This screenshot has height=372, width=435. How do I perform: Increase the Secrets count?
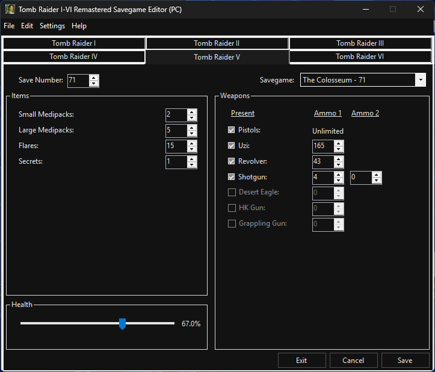(x=192, y=159)
